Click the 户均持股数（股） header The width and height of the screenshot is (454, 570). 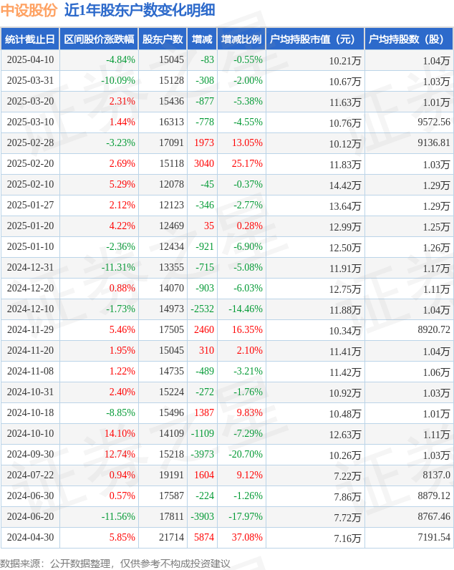[x=409, y=39]
